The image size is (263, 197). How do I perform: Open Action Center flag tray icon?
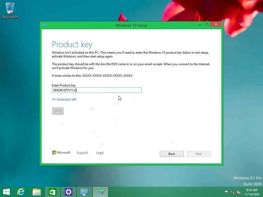226,192
